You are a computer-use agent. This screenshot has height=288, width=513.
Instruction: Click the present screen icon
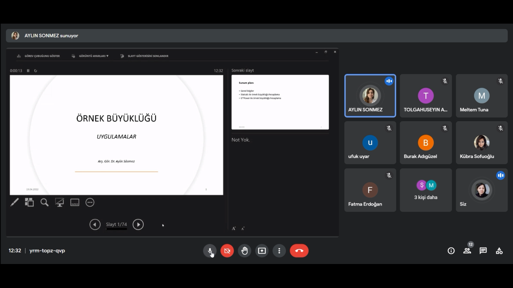click(x=262, y=251)
